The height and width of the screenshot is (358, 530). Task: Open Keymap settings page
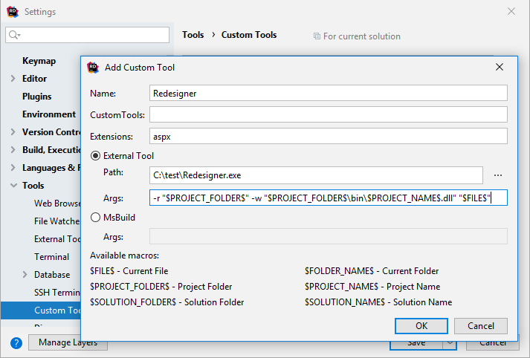tap(39, 61)
